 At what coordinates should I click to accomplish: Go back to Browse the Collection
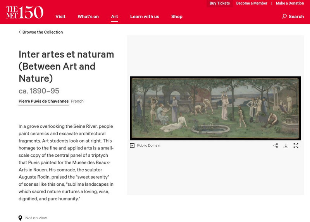[43, 32]
